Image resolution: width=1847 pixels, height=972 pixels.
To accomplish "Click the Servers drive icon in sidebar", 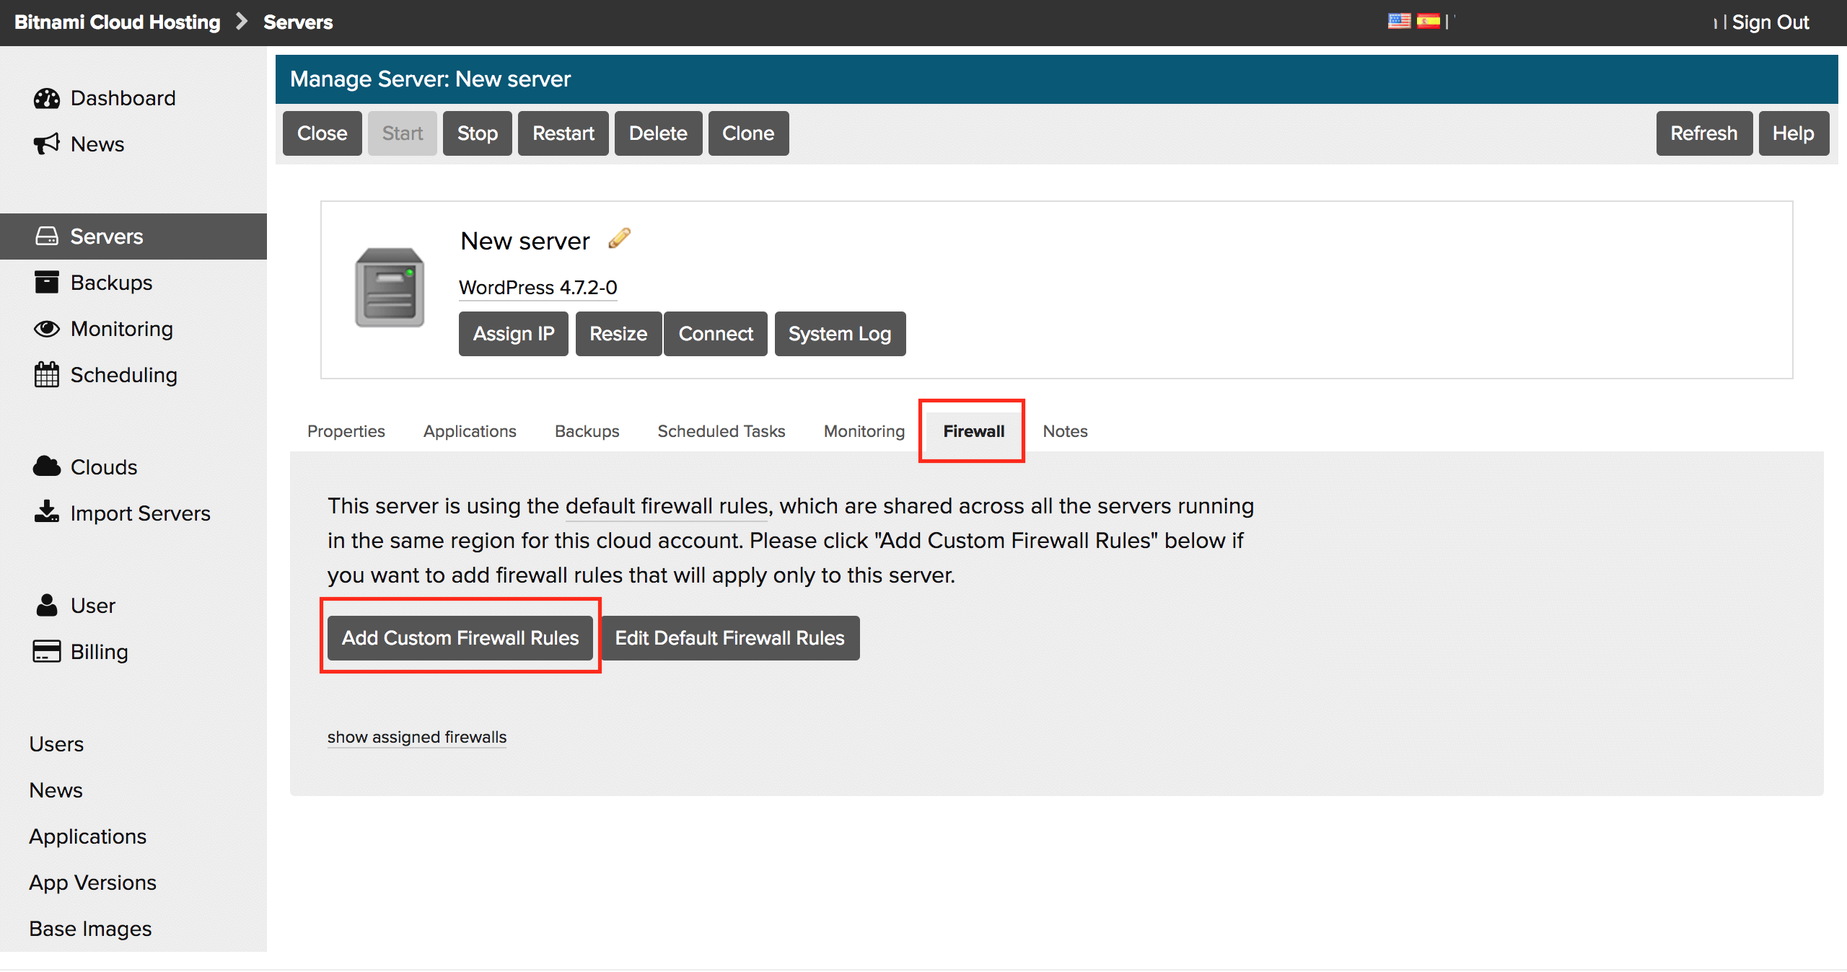I will (x=47, y=237).
